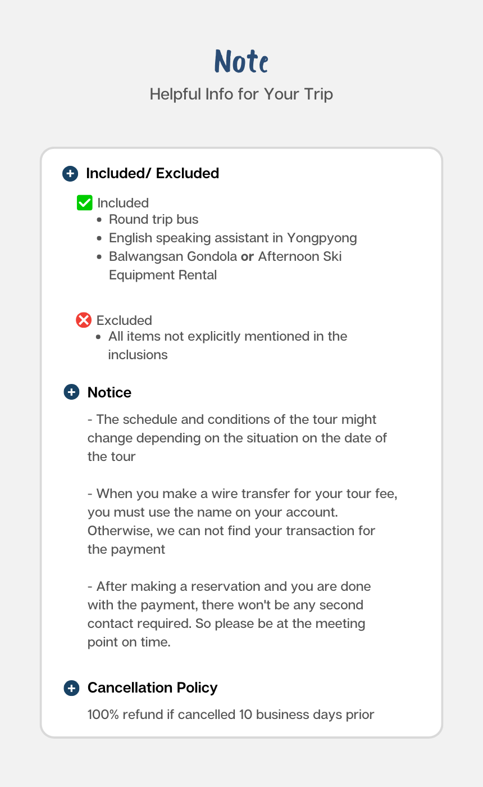Click the plus icon next to Notice

coord(71,392)
